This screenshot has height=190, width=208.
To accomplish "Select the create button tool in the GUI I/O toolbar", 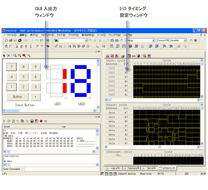I will pyautogui.click(x=15, y=56).
